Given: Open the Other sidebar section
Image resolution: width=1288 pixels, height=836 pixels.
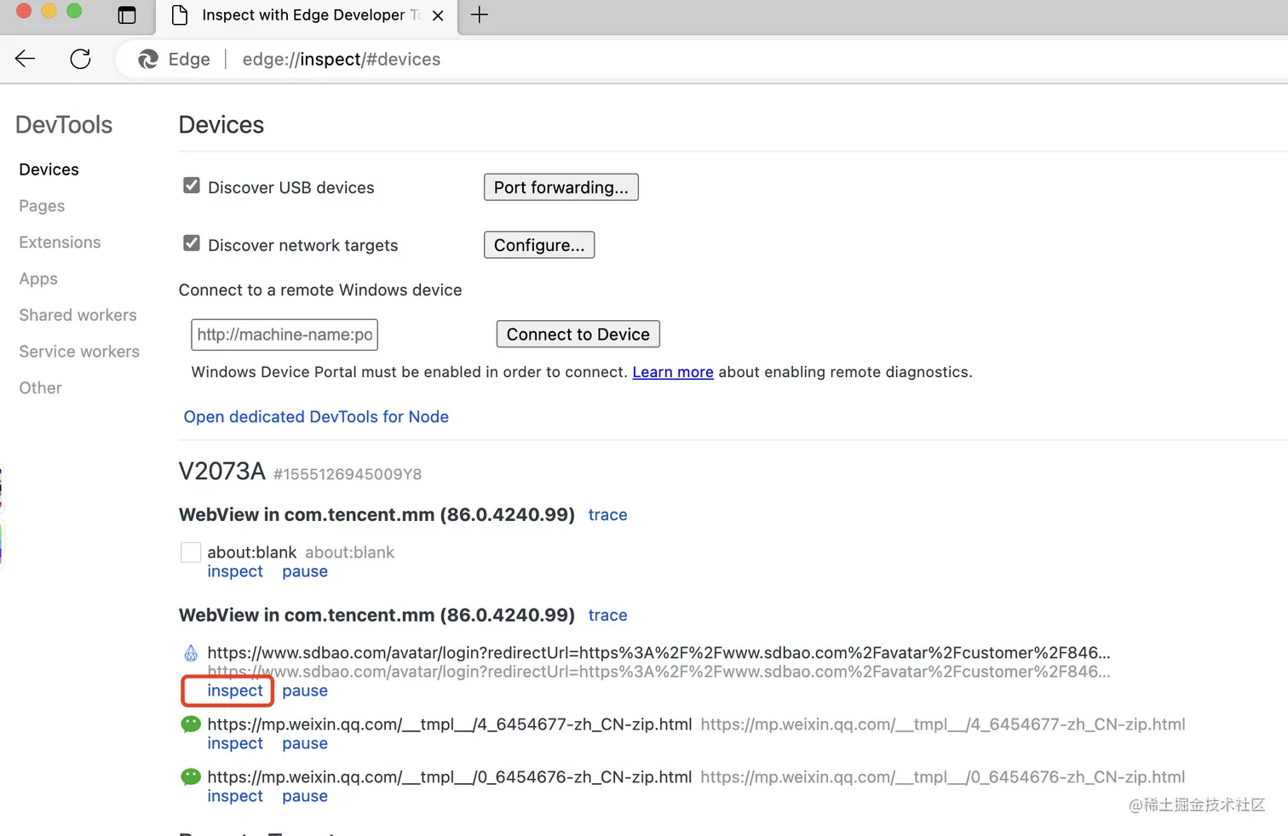Looking at the screenshot, I should [x=40, y=388].
